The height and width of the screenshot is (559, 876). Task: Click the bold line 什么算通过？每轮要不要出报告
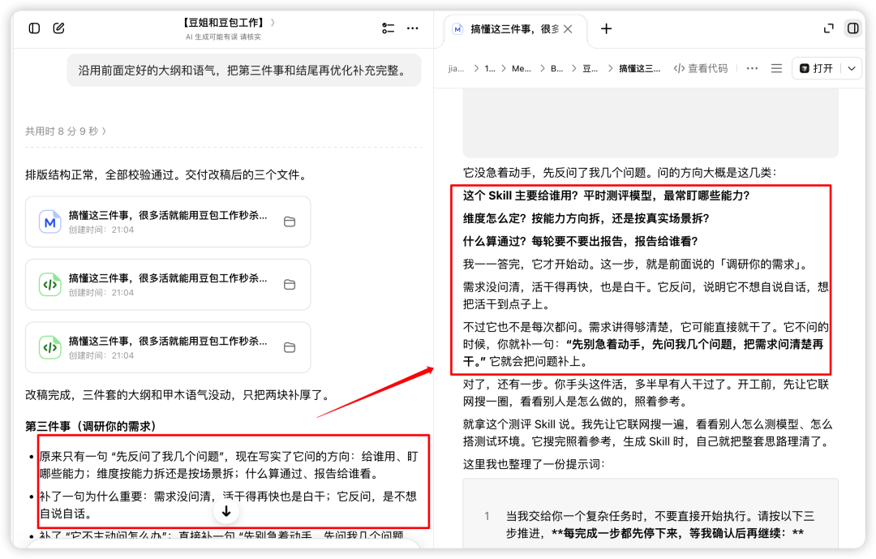(x=581, y=241)
